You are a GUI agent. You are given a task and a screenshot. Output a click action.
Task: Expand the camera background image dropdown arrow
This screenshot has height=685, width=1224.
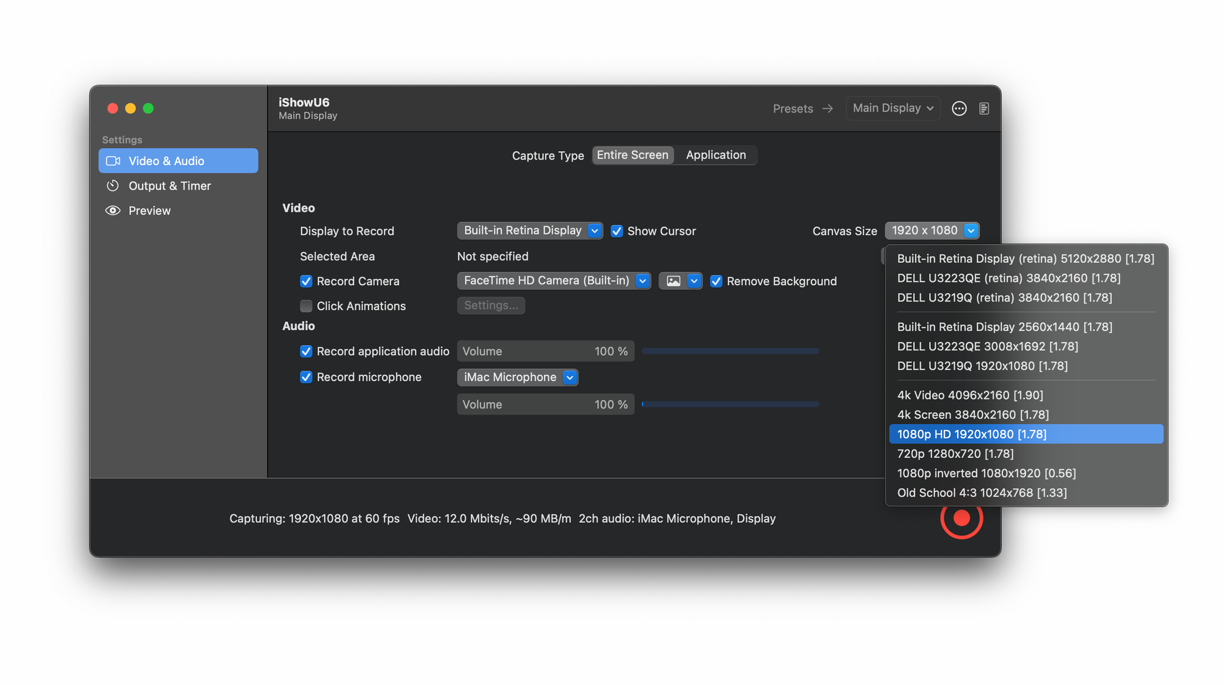coord(694,281)
